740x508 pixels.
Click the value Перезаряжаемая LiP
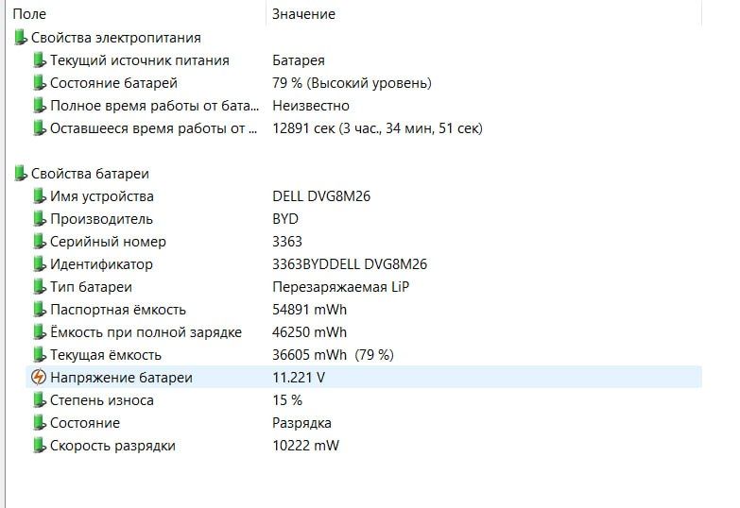point(341,287)
